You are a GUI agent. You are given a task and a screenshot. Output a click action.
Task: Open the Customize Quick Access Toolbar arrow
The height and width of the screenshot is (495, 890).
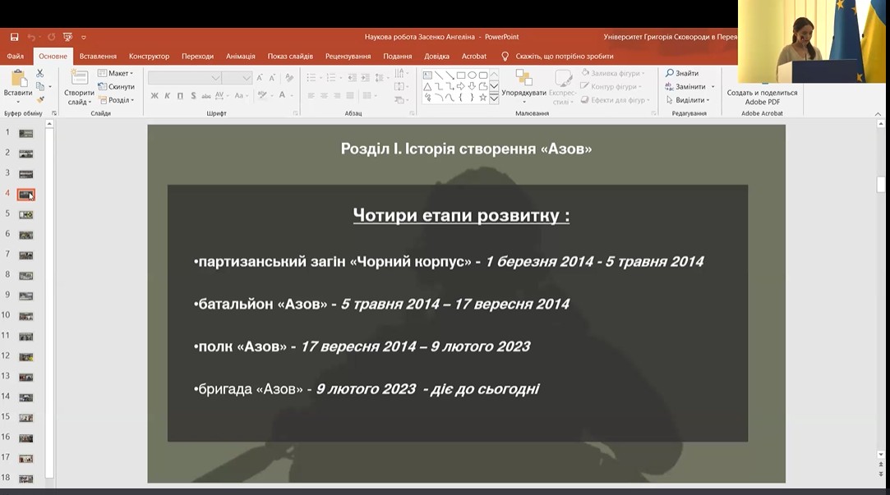tap(84, 38)
